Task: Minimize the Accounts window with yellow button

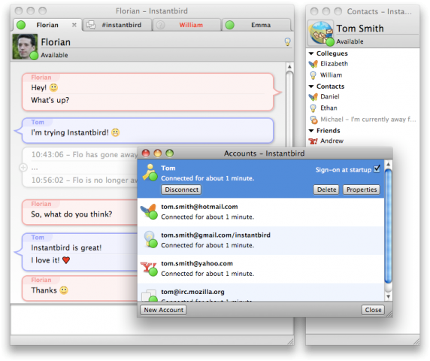Action: 158,153
